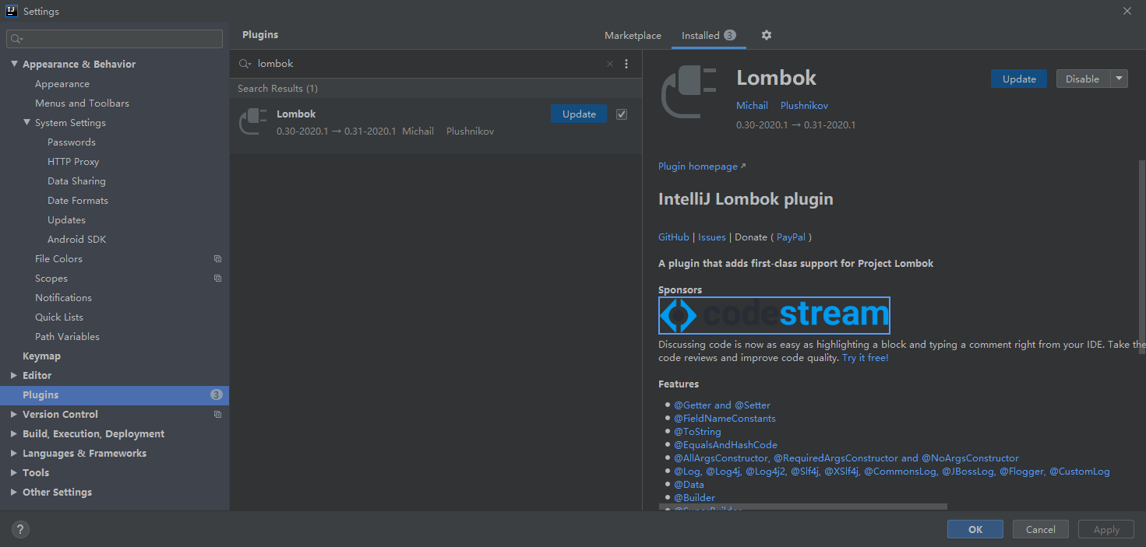Open the plugin search options menu
Screen dimensions: 1146x547
coord(626,64)
